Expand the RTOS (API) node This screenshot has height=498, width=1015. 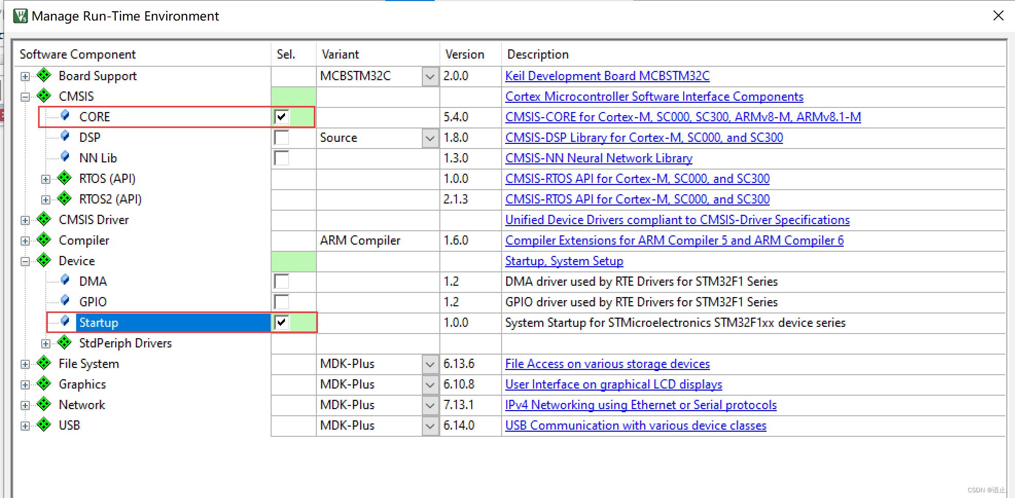click(x=46, y=179)
